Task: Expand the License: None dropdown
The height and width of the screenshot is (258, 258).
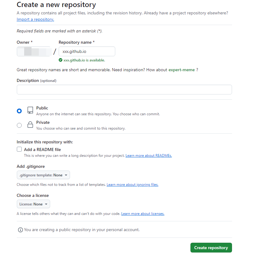Action: click(33, 204)
